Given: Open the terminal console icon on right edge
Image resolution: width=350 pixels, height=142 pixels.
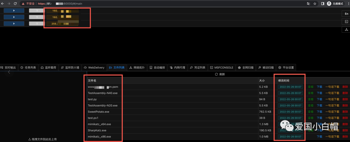Looking at the screenshot, I should (346, 22).
